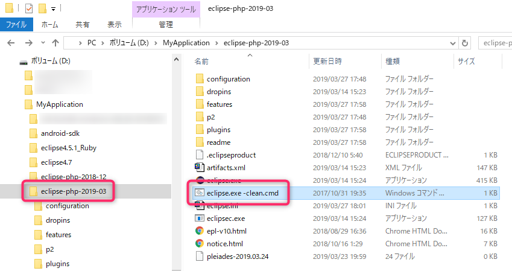The width and height of the screenshot is (512, 271).
Task: Select android-sdk folder in navigation tree
Action: point(60,133)
